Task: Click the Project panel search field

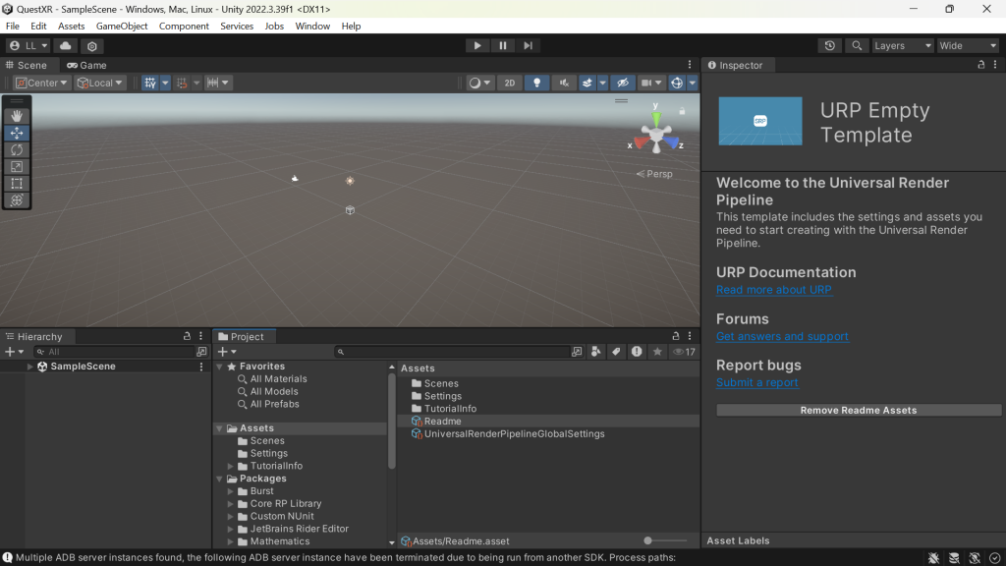Action: [452, 352]
